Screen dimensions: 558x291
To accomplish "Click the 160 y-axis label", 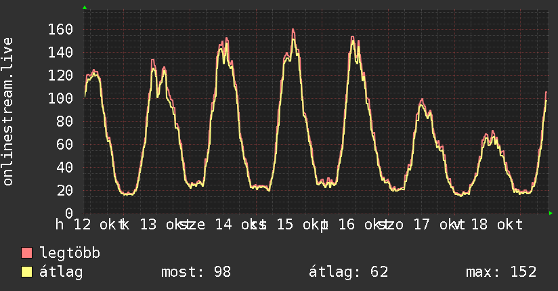I will pos(60,30).
